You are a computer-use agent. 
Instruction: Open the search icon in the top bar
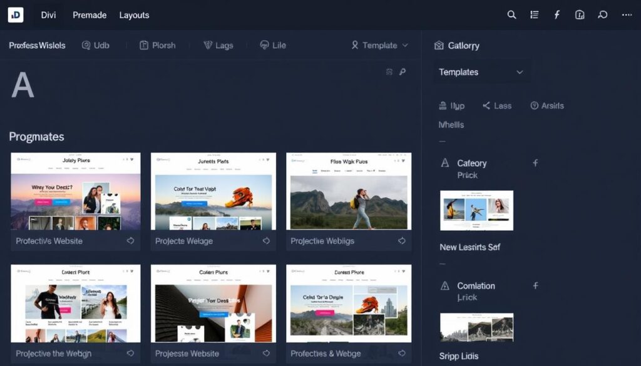click(511, 14)
